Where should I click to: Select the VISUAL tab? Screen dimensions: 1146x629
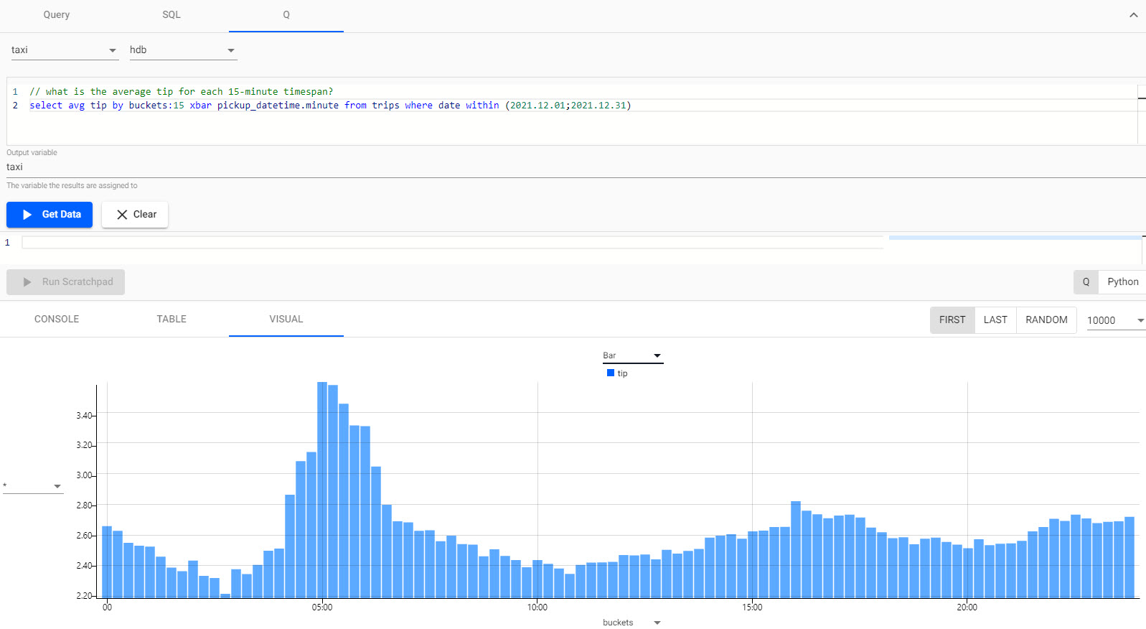[286, 320]
